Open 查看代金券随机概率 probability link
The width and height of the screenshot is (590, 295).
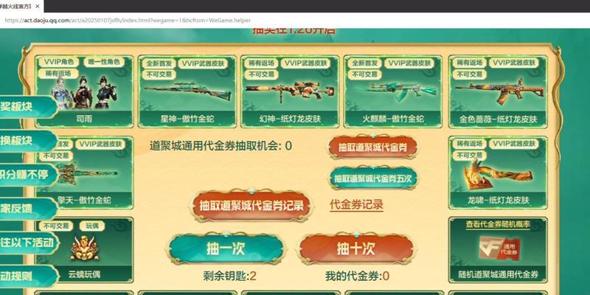tap(498, 225)
